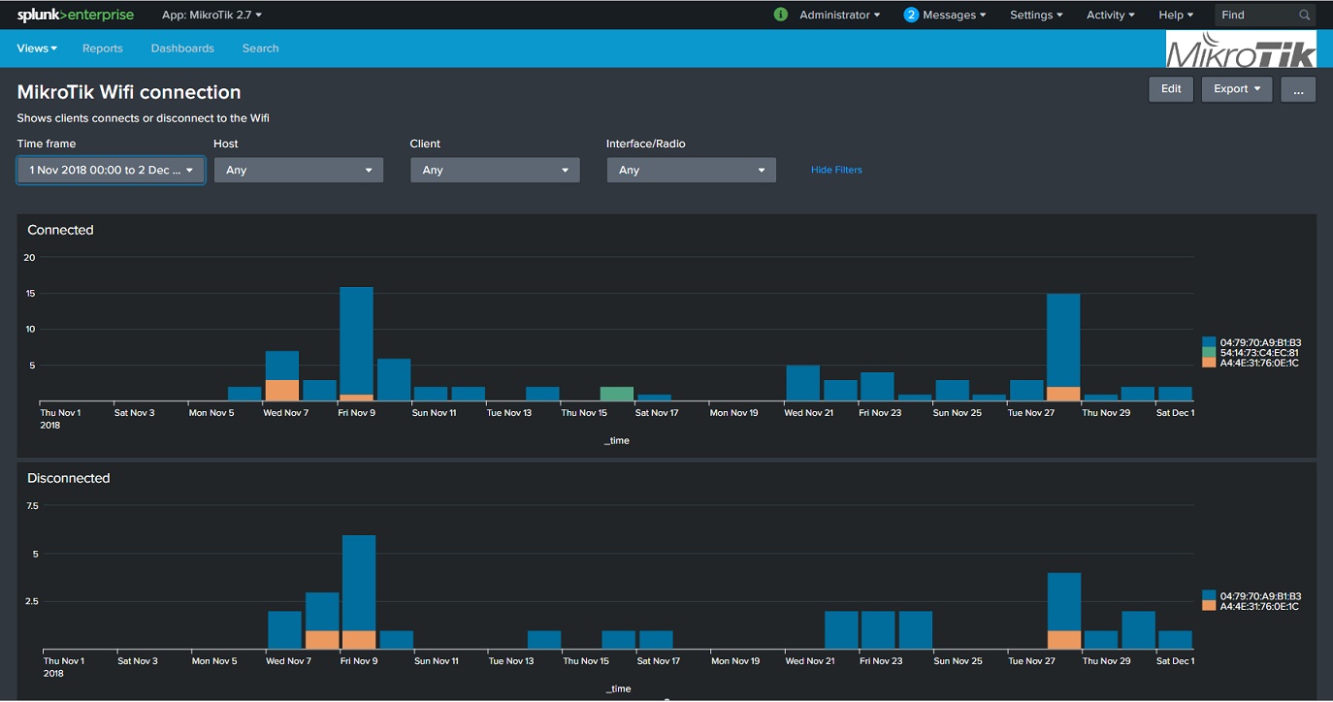Image resolution: width=1333 pixels, height=702 pixels.
Task: Click the tall Nov 28 bar in Connected chart
Action: (1063, 340)
